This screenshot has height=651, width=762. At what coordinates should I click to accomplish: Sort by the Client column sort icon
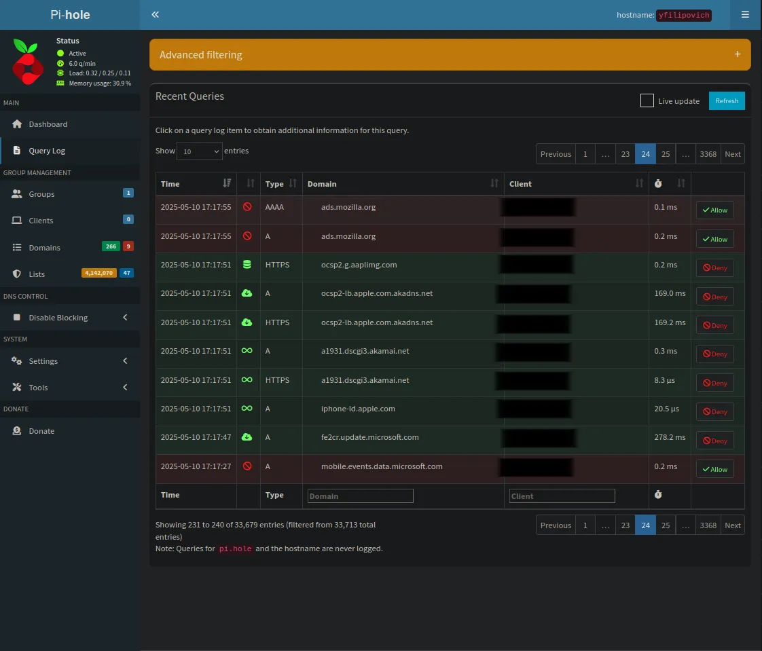(639, 183)
